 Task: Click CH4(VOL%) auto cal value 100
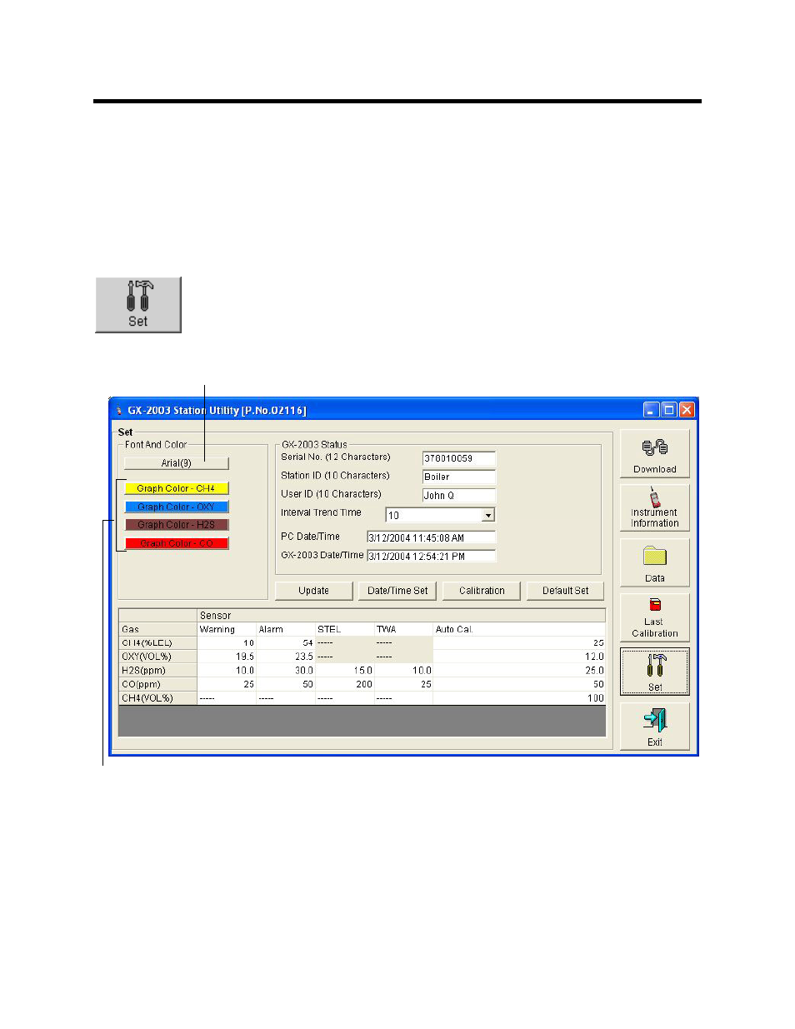point(519,698)
